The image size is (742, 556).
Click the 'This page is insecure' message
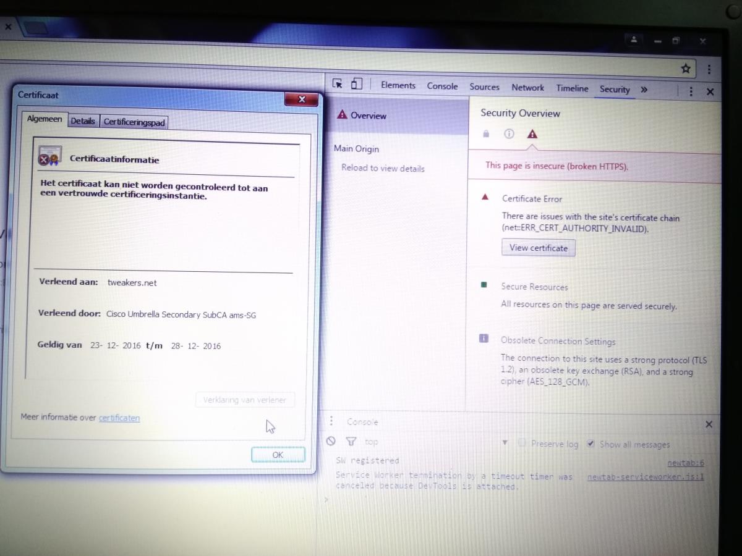556,166
